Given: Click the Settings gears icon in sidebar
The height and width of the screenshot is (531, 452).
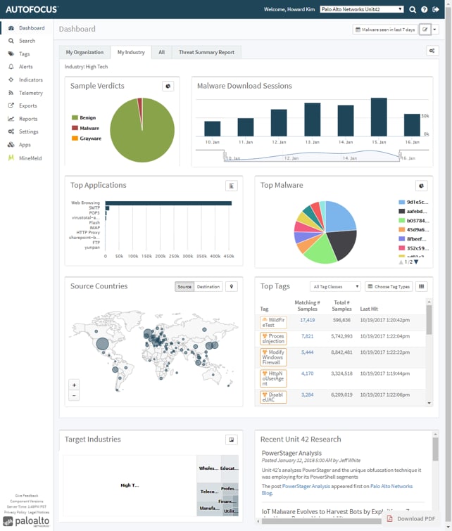Looking at the screenshot, I should click(x=11, y=132).
